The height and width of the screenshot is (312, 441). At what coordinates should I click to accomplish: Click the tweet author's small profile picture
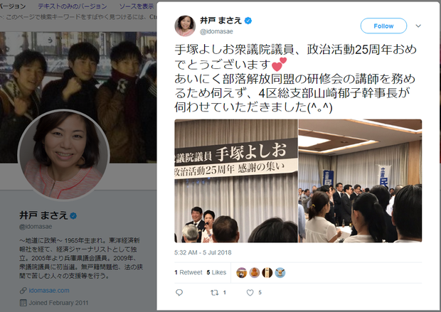tap(185, 26)
